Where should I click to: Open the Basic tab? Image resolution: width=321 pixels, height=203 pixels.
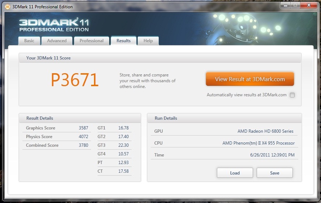point(29,41)
